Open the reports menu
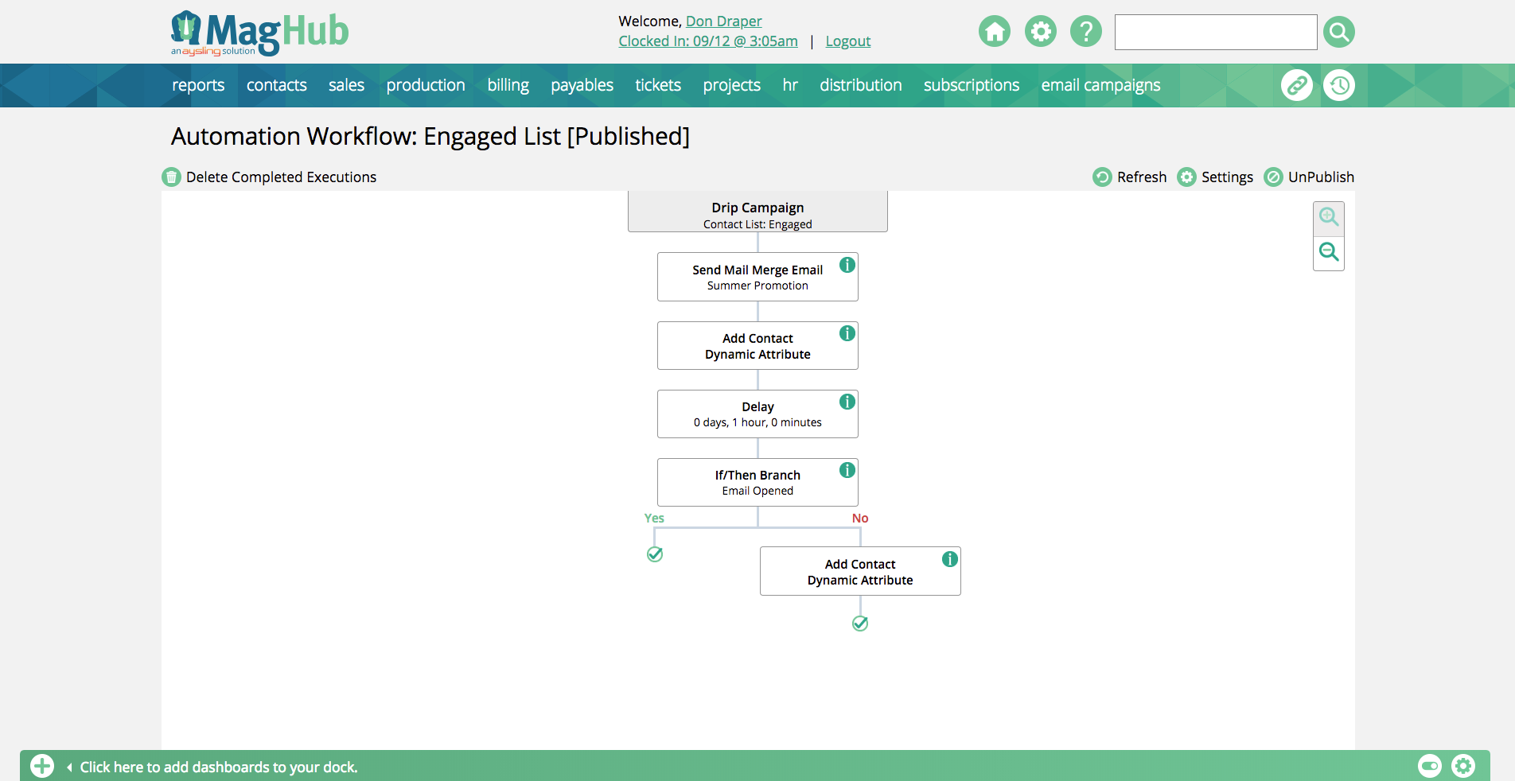1515x781 pixels. 198,85
